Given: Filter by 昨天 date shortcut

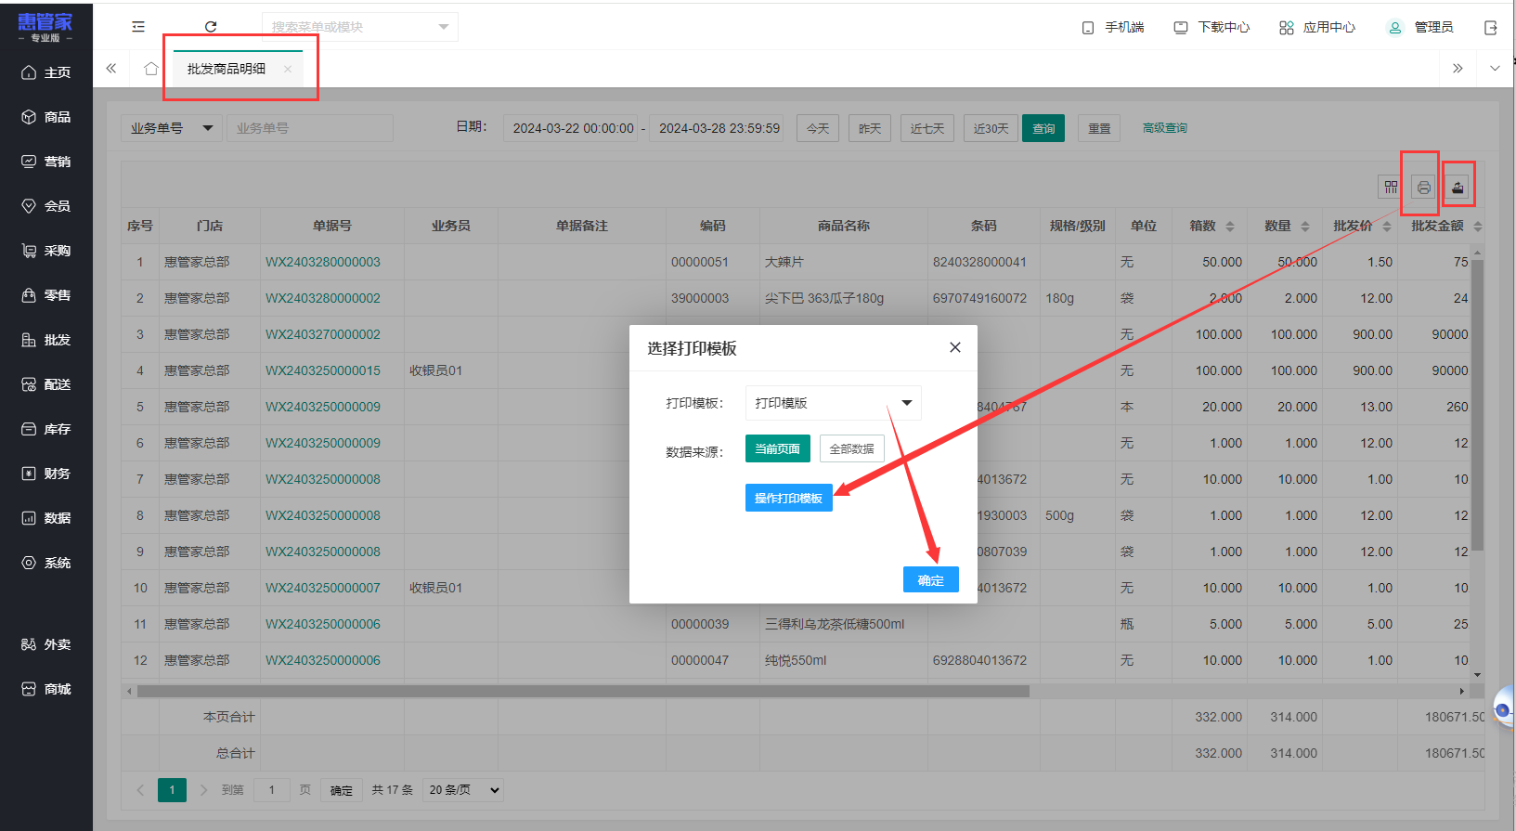Looking at the screenshot, I should [870, 128].
